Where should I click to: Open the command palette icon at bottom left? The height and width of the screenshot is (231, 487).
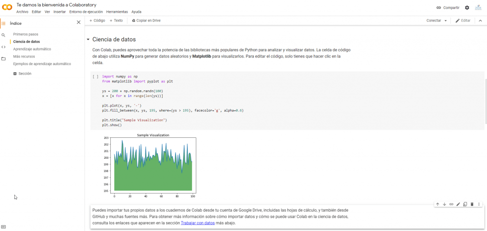(3, 226)
